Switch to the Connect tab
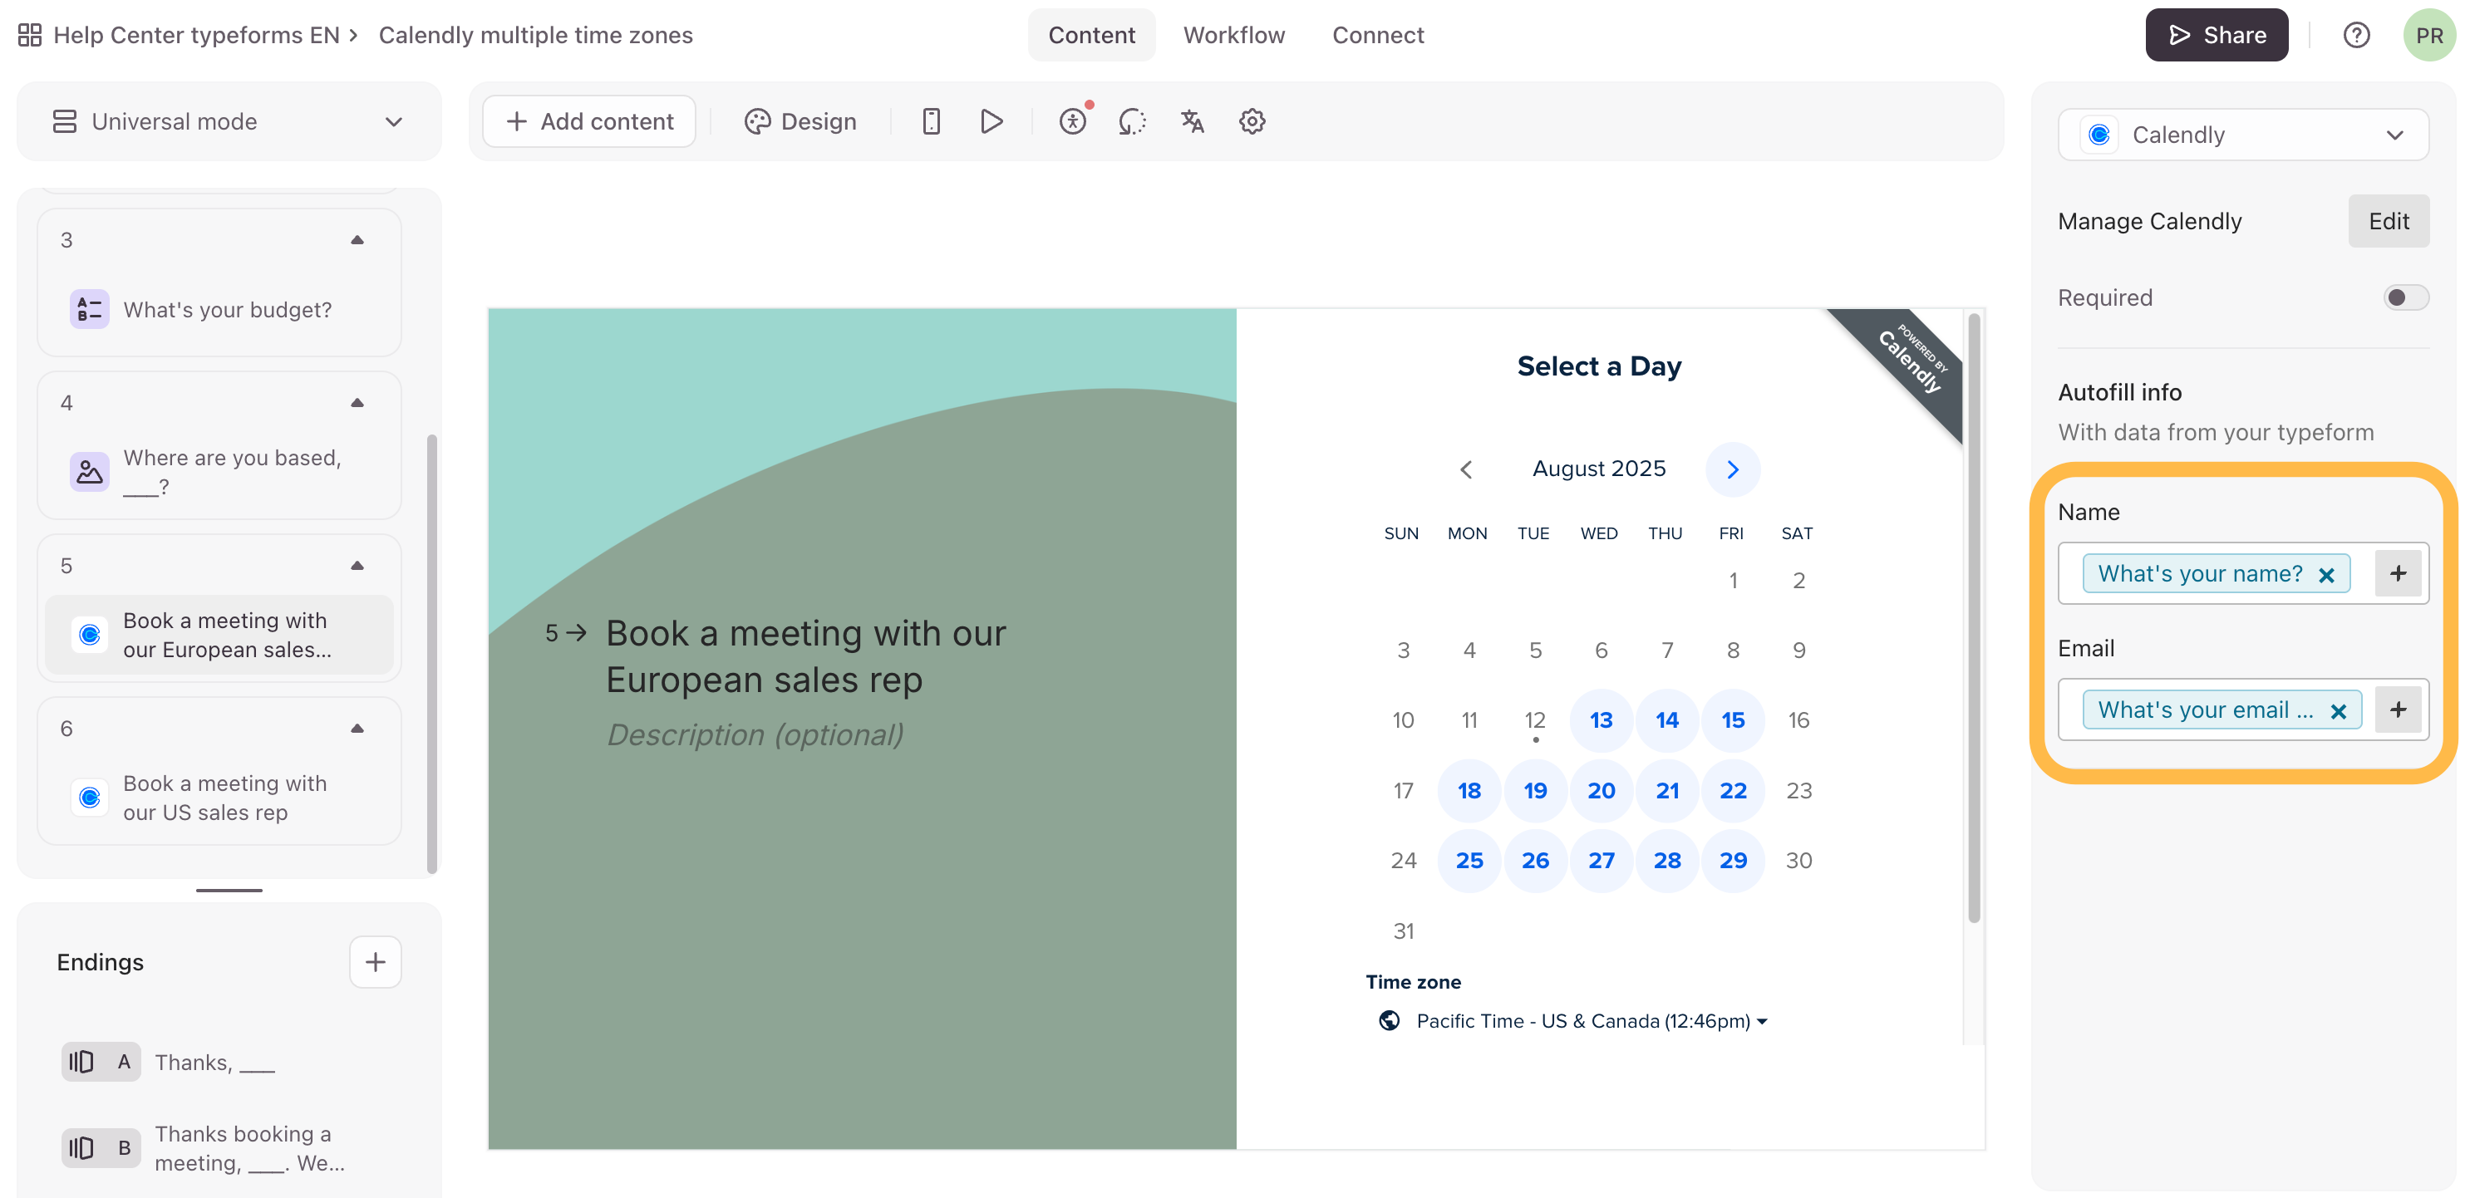Screen dimensions: 2470x1198 click(x=1377, y=36)
